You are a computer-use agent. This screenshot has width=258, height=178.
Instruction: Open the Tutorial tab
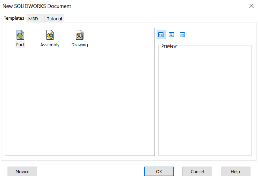pyautogui.click(x=54, y=19)
